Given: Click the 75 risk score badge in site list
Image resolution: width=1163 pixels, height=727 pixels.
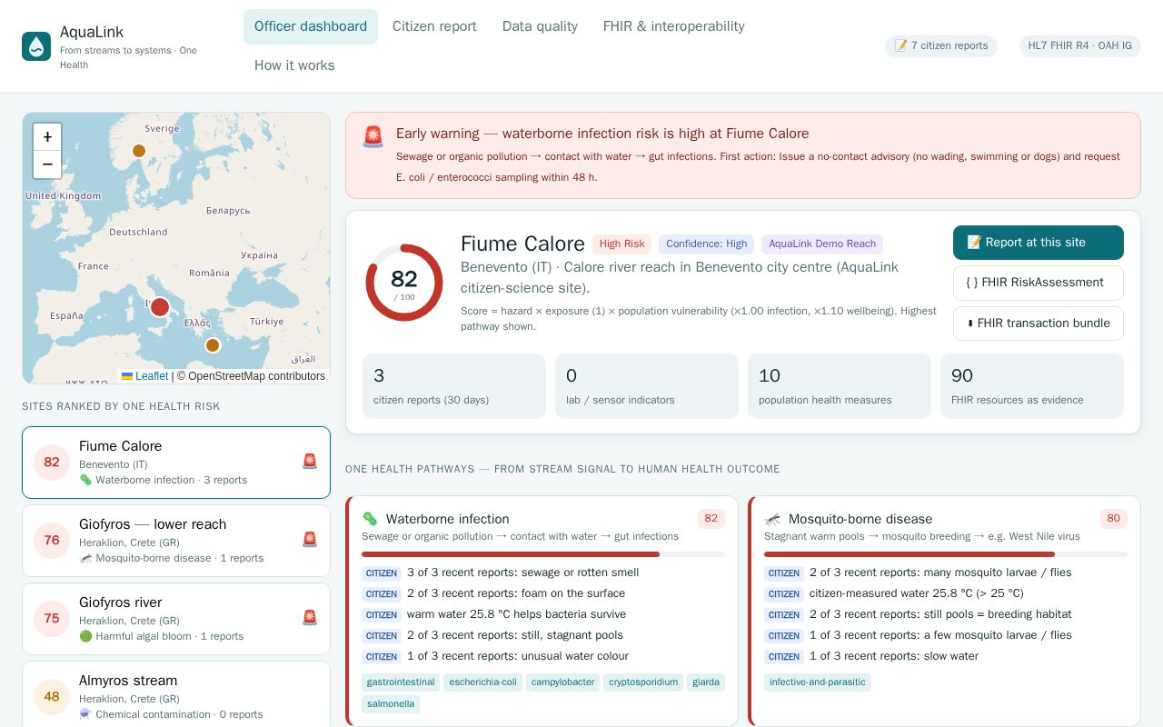Looking at the screenshot, I should click(52, 619).
